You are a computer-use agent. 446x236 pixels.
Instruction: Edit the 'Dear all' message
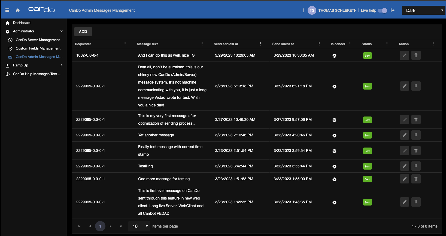pyautogui.click(x=405, y=86)
